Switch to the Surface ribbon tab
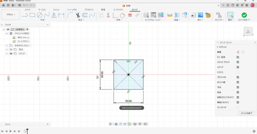This screenshot has height=134, width=257. pyautogui.click(x=42, y=10)
